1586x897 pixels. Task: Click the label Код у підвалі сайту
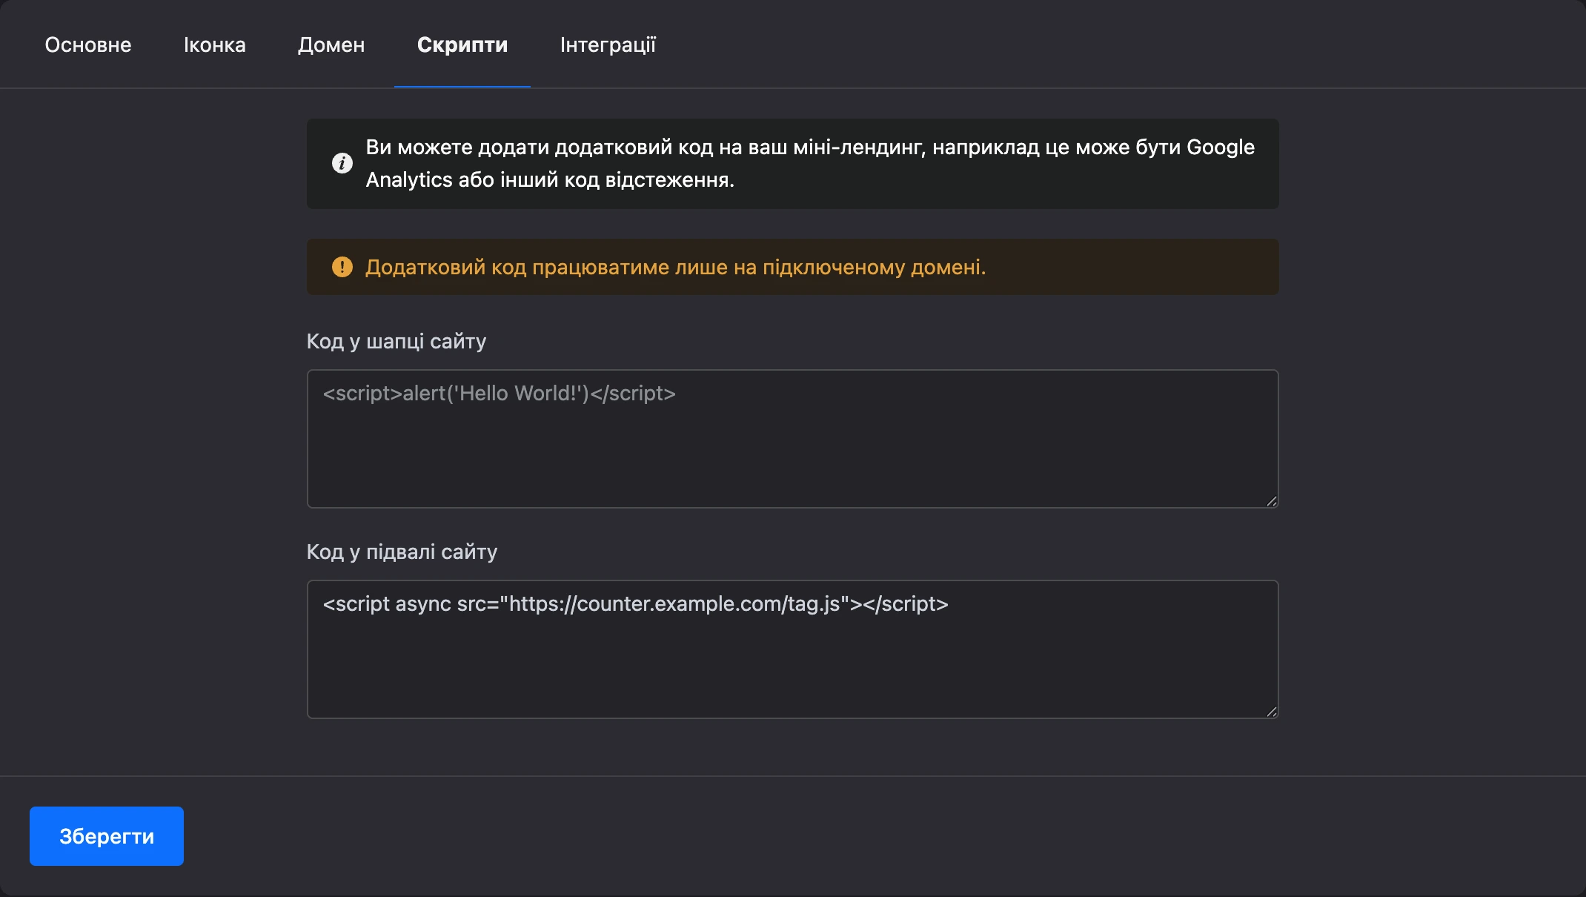pyautogui.click(x=402, y=552)
